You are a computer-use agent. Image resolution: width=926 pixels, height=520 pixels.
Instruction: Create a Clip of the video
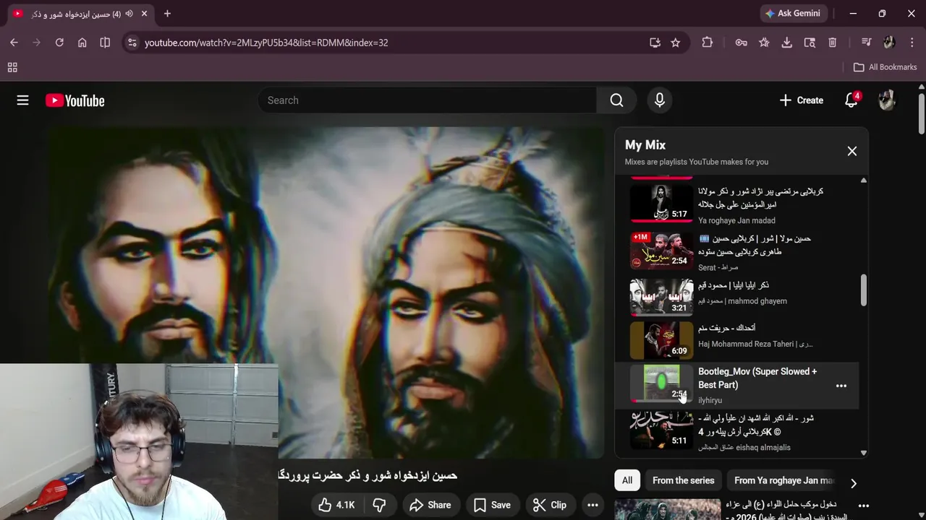click(x=550, y=505)
